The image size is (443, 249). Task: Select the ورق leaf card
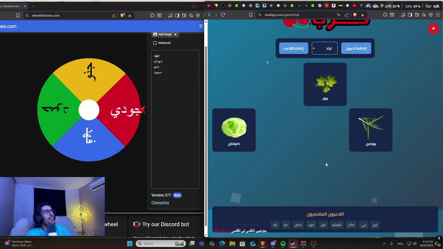325,84
